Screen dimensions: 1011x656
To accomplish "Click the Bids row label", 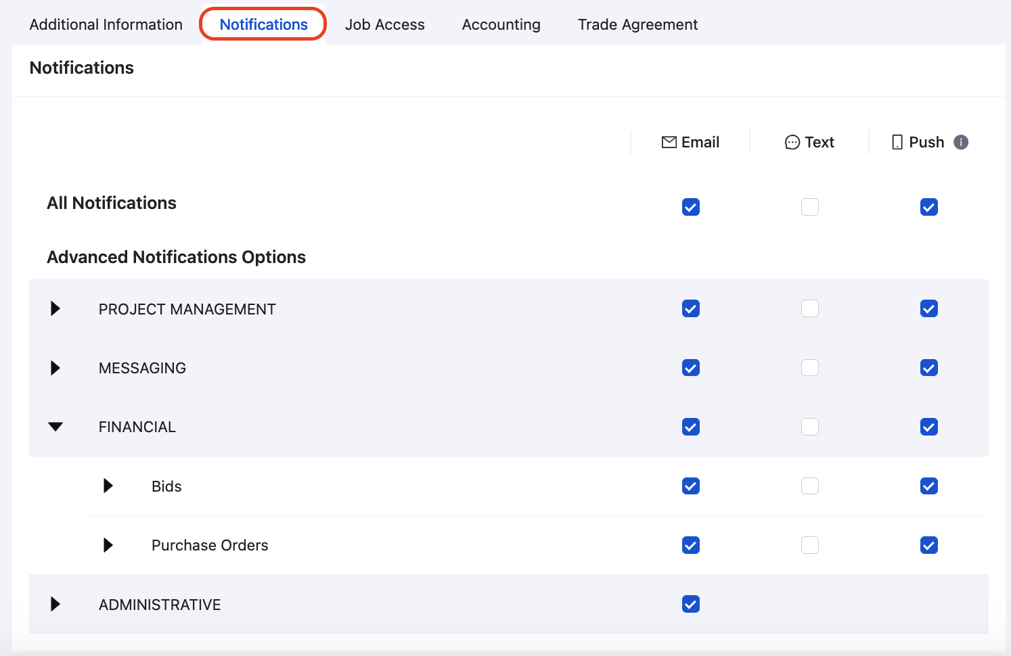I will point(166,486).
